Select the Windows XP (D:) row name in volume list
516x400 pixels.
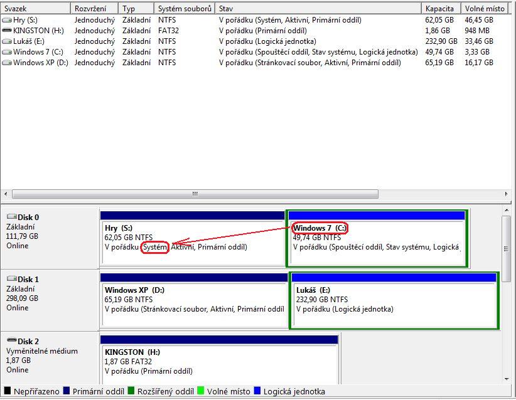[x=41, y=63]
